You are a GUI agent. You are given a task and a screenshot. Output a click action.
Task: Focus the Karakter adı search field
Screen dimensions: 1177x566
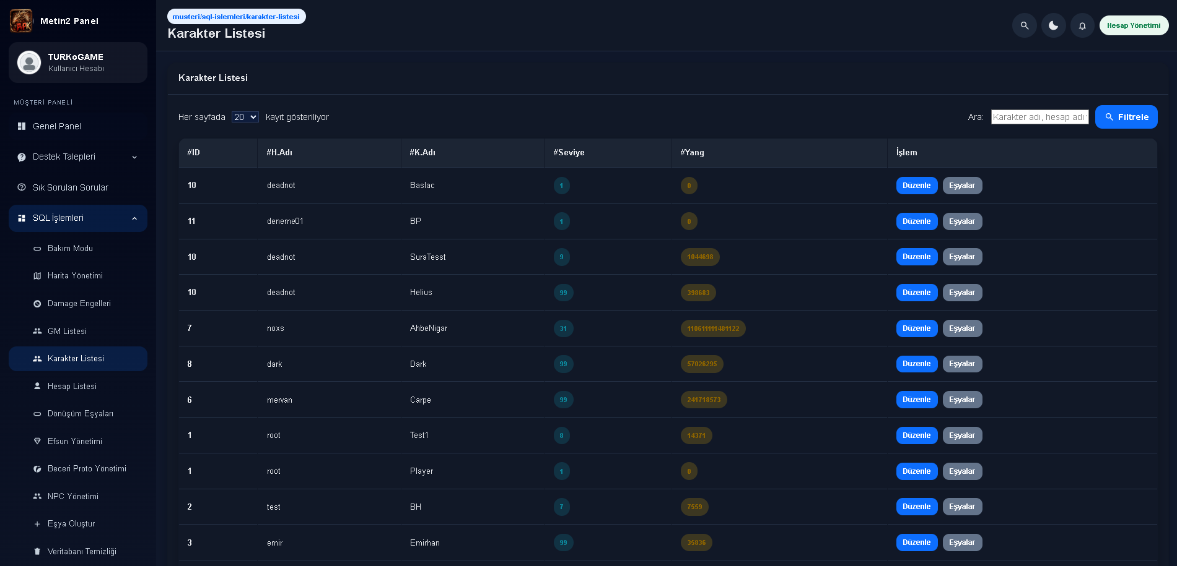point(1040,117)
